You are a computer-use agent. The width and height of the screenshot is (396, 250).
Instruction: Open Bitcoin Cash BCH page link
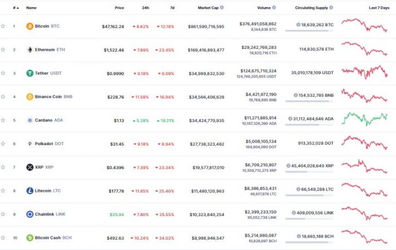point(53,238)
